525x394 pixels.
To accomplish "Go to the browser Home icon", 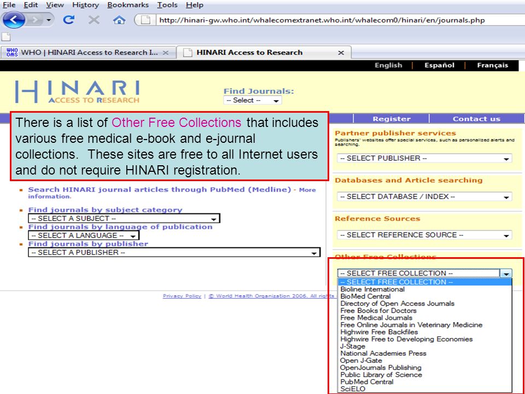I will click(x=119, y=20).
